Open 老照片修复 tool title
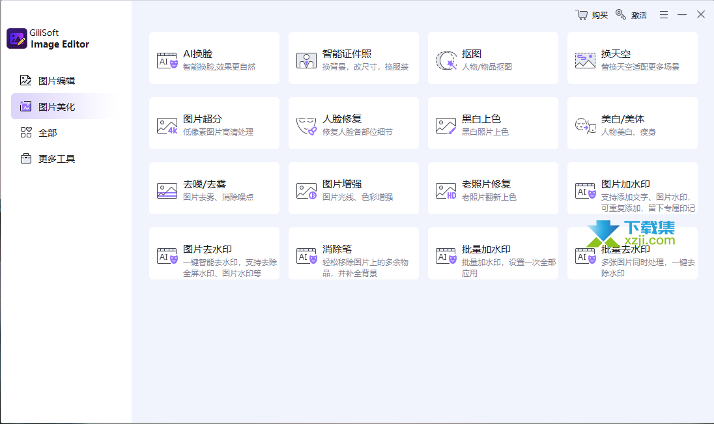Image resolution: width=714 pixels, height=424 pixels. [x=487, y=184]
